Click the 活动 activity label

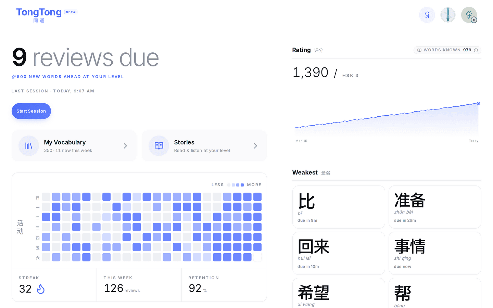click(20, 227)
